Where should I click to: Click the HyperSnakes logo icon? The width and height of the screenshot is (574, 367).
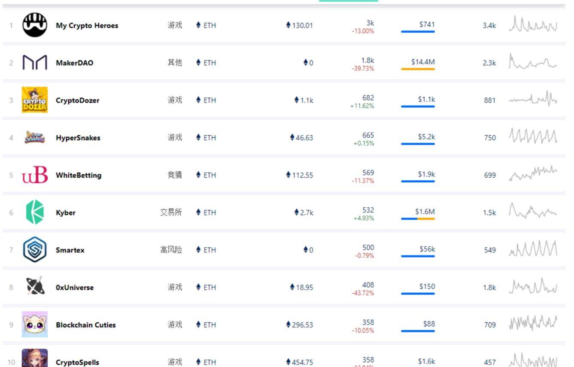coord(34,137)
